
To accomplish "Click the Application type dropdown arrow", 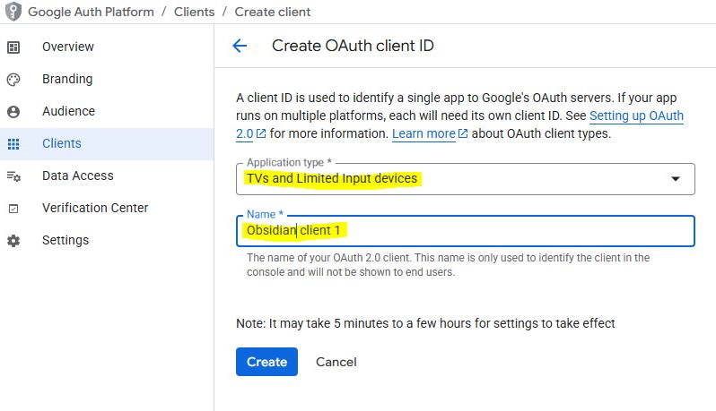I will [x=676, y=179].
